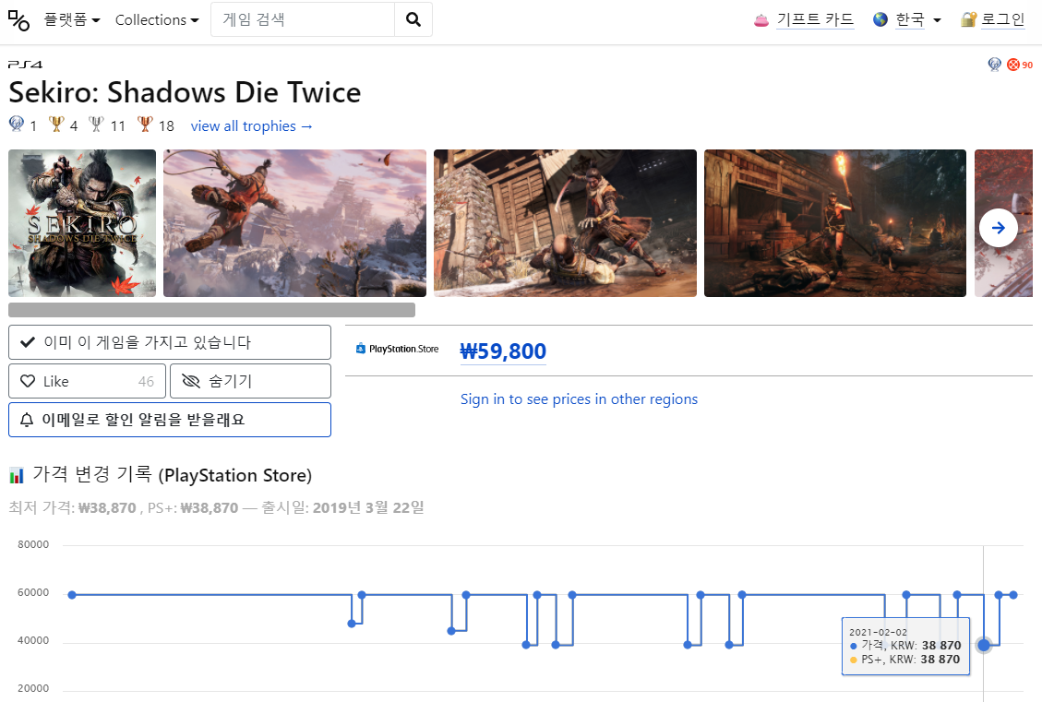This screenshot has height=702, width=1042.
Task: Open the PlayStation Store logo link
Action: tap(398, 349)
